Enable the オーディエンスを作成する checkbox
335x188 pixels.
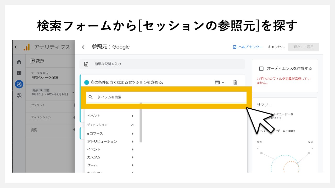pyautogui.click(x=262, y=68)
